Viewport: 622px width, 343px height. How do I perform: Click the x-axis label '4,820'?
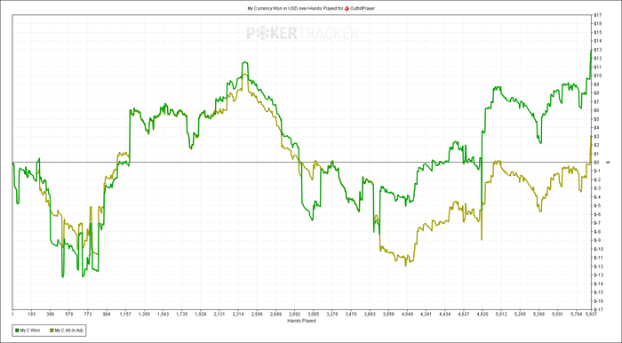[482, 314]
